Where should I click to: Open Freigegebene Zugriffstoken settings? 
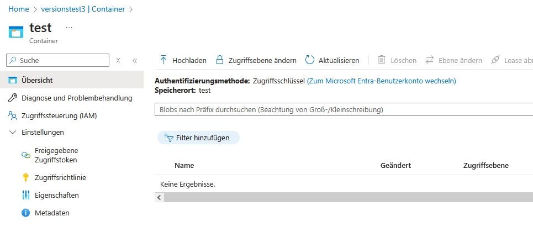(56, 155)
